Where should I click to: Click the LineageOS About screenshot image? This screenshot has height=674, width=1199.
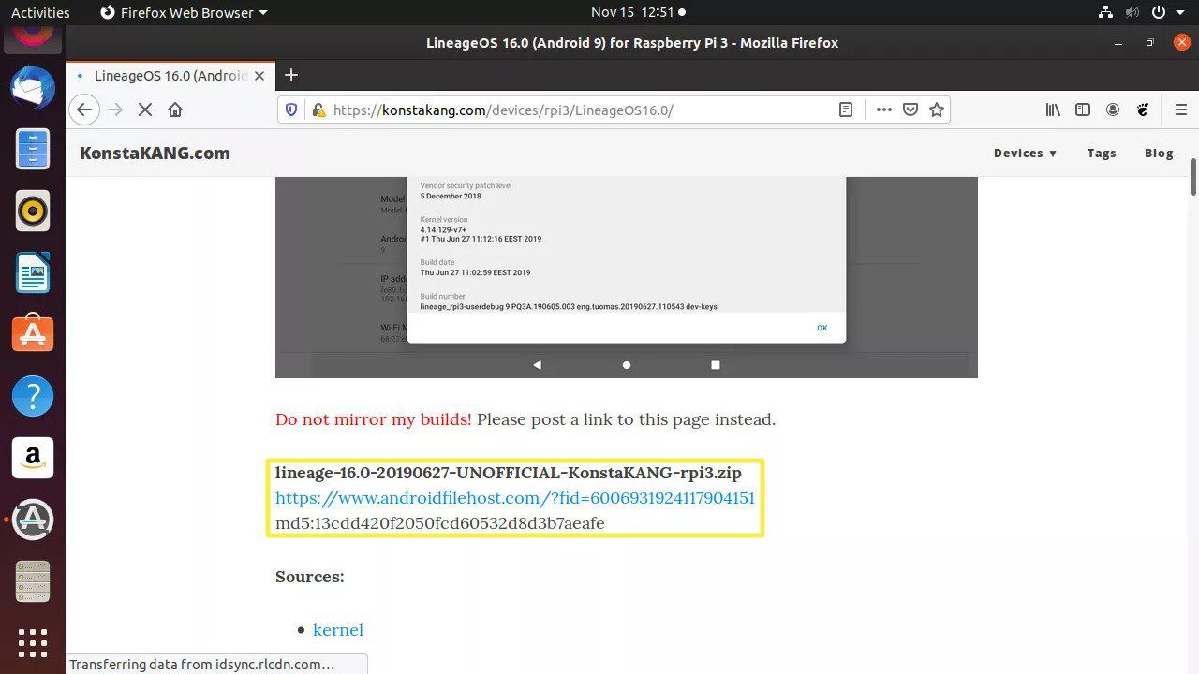627,277
